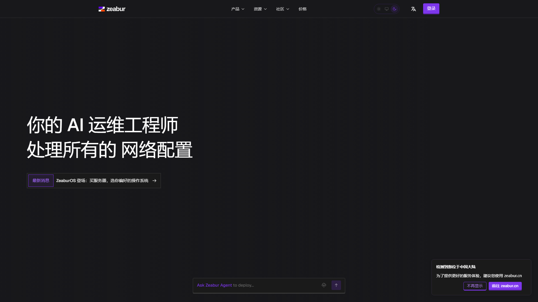Open the Zeabur logo home link
The height and width of the screenshot is (302, 538).
click(112, 9)
